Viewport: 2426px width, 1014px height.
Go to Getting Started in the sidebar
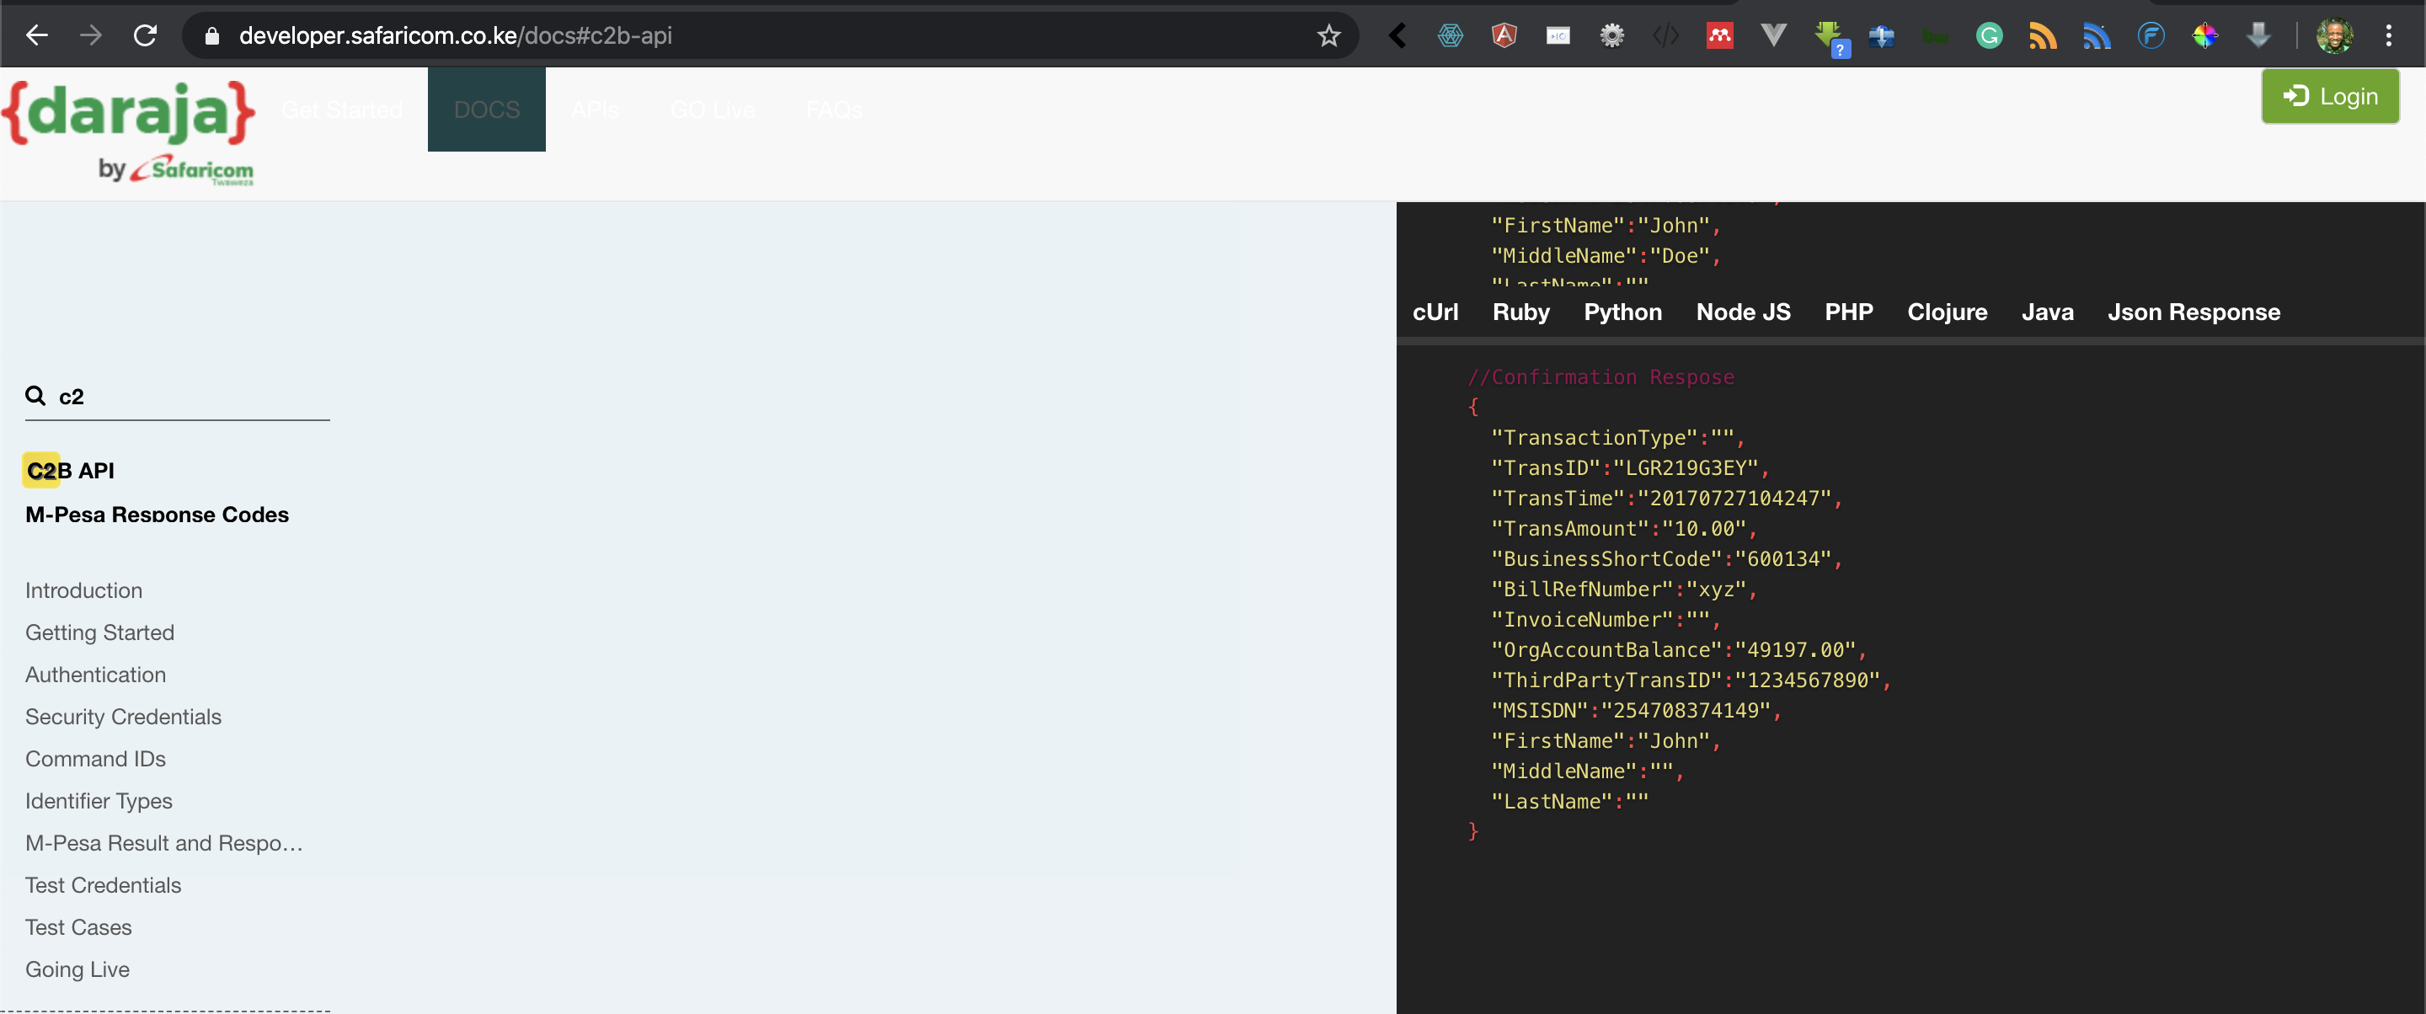tap(100, 632)
